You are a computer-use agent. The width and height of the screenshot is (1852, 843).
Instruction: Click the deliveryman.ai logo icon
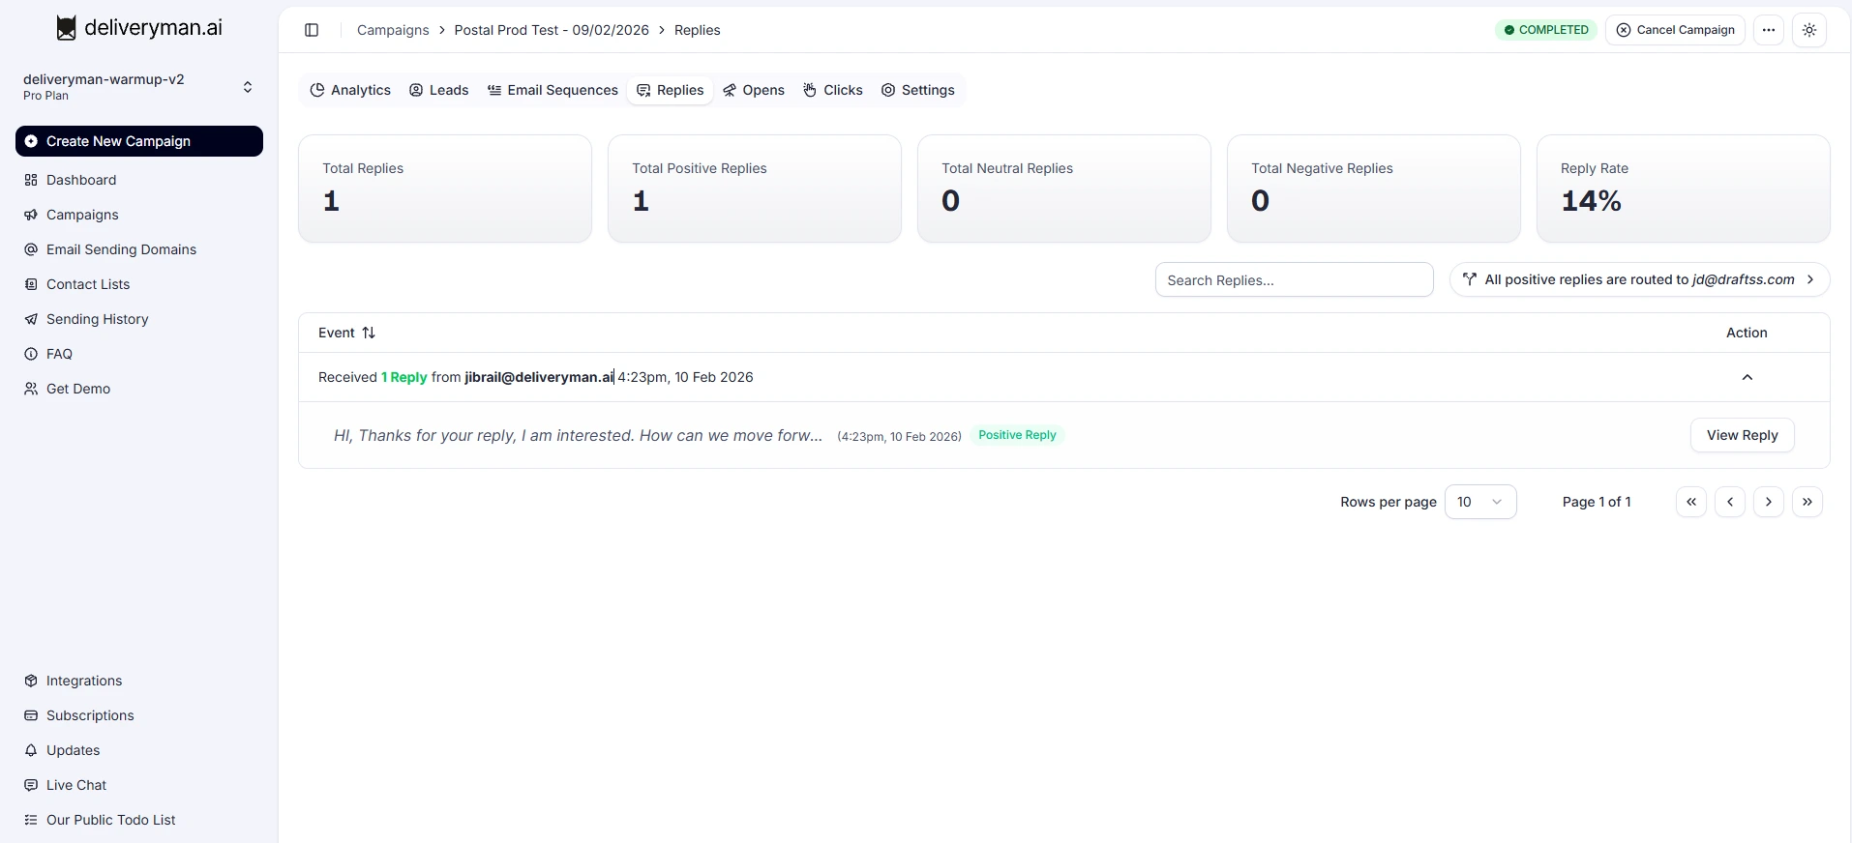click(x=66, y=28)
